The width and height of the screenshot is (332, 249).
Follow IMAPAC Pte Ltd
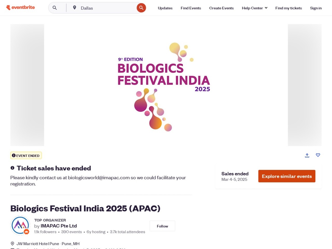pos(162,226)
